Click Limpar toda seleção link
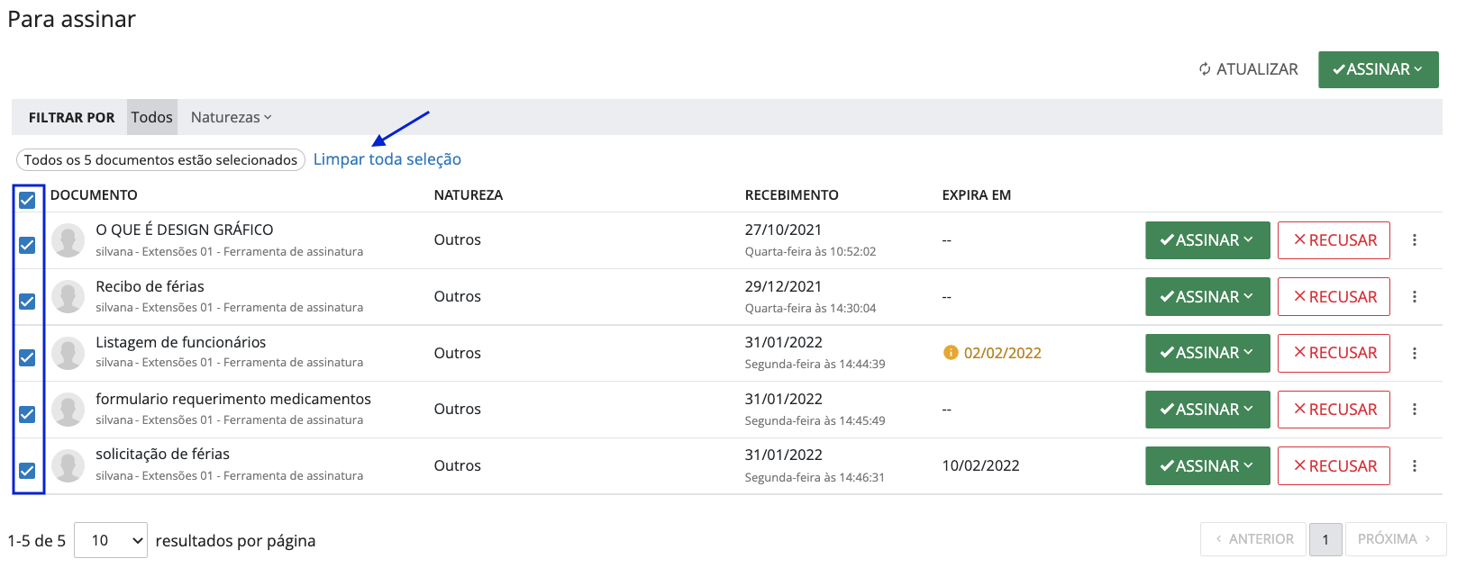Viewport: 1457px width, 568px height. 387,159
